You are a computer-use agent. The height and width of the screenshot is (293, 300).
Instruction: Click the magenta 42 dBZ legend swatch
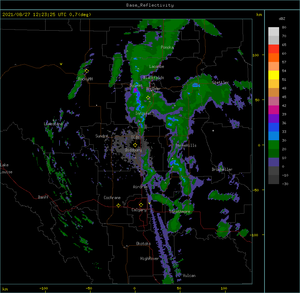[274, 110]
